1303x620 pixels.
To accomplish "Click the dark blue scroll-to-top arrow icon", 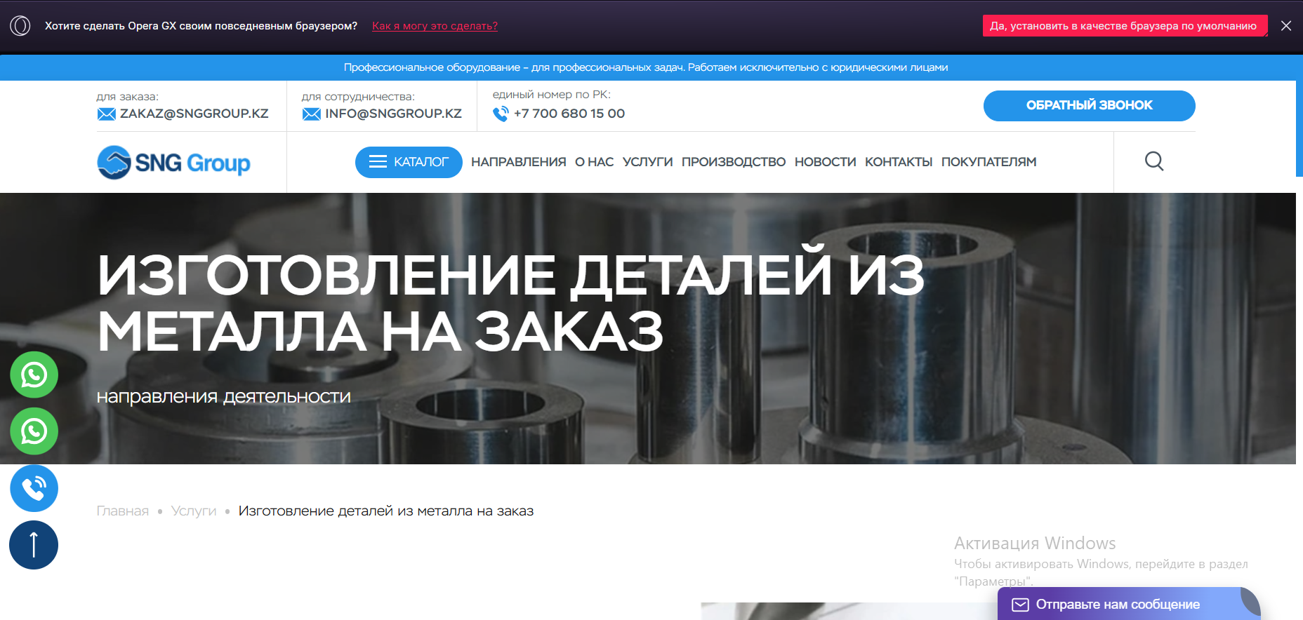I will pos(34,545).
